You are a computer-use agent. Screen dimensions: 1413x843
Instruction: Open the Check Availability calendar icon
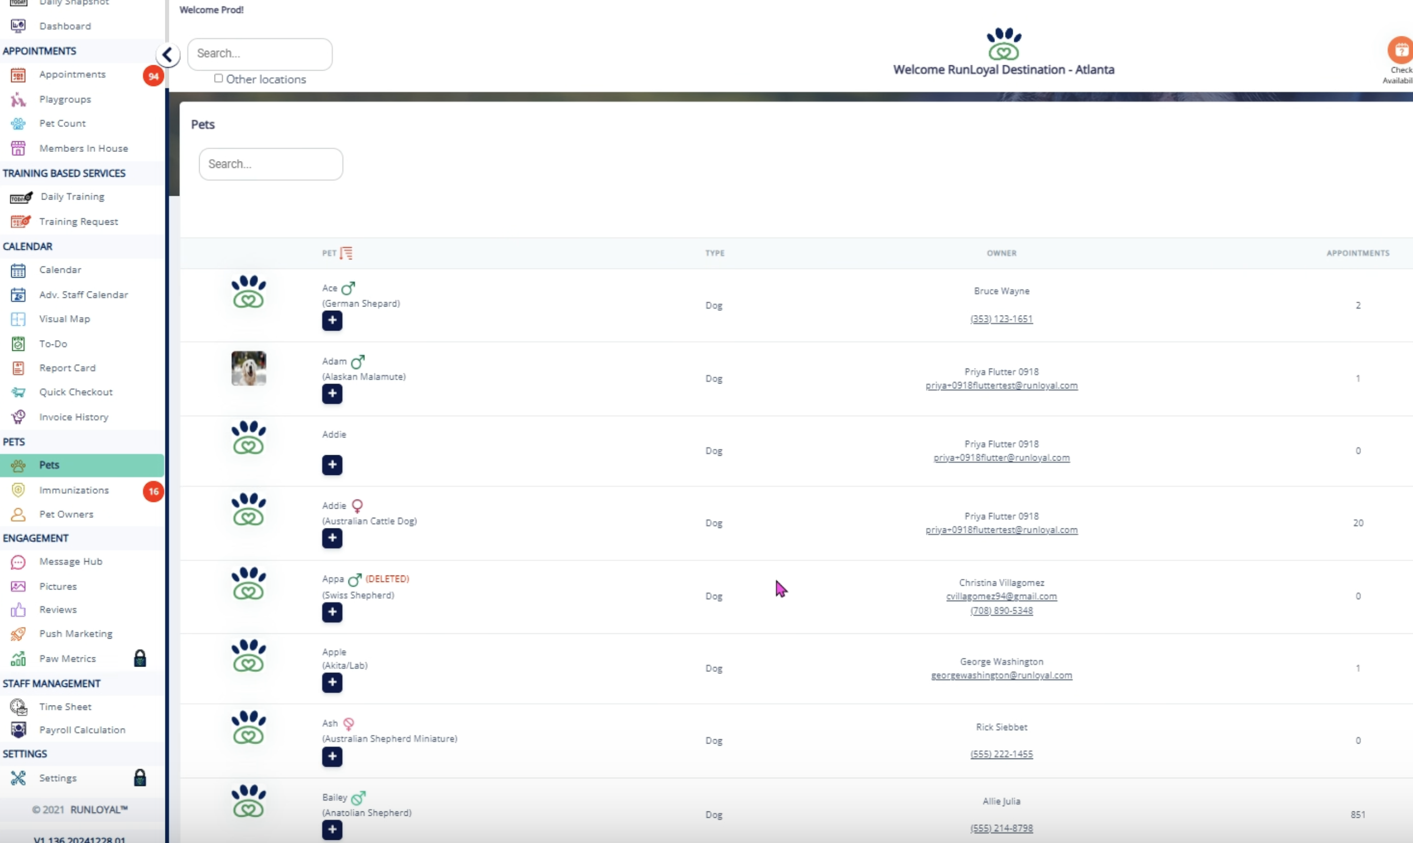point(1400,51)
